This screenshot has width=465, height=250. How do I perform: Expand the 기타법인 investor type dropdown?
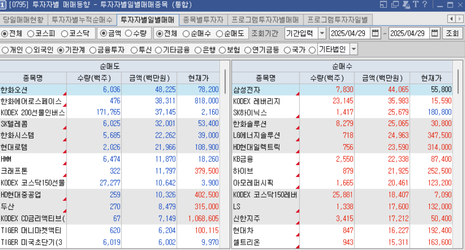(x=353, y=49)
